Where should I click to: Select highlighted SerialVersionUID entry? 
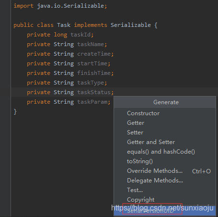165,211
